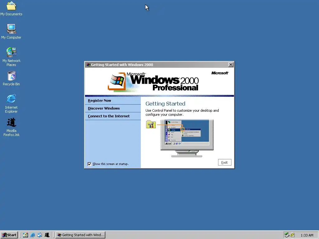Image resolution: width=319 pixels, height=239 pixels.
Task: Click the network connection tray icon
Action: 287,235
